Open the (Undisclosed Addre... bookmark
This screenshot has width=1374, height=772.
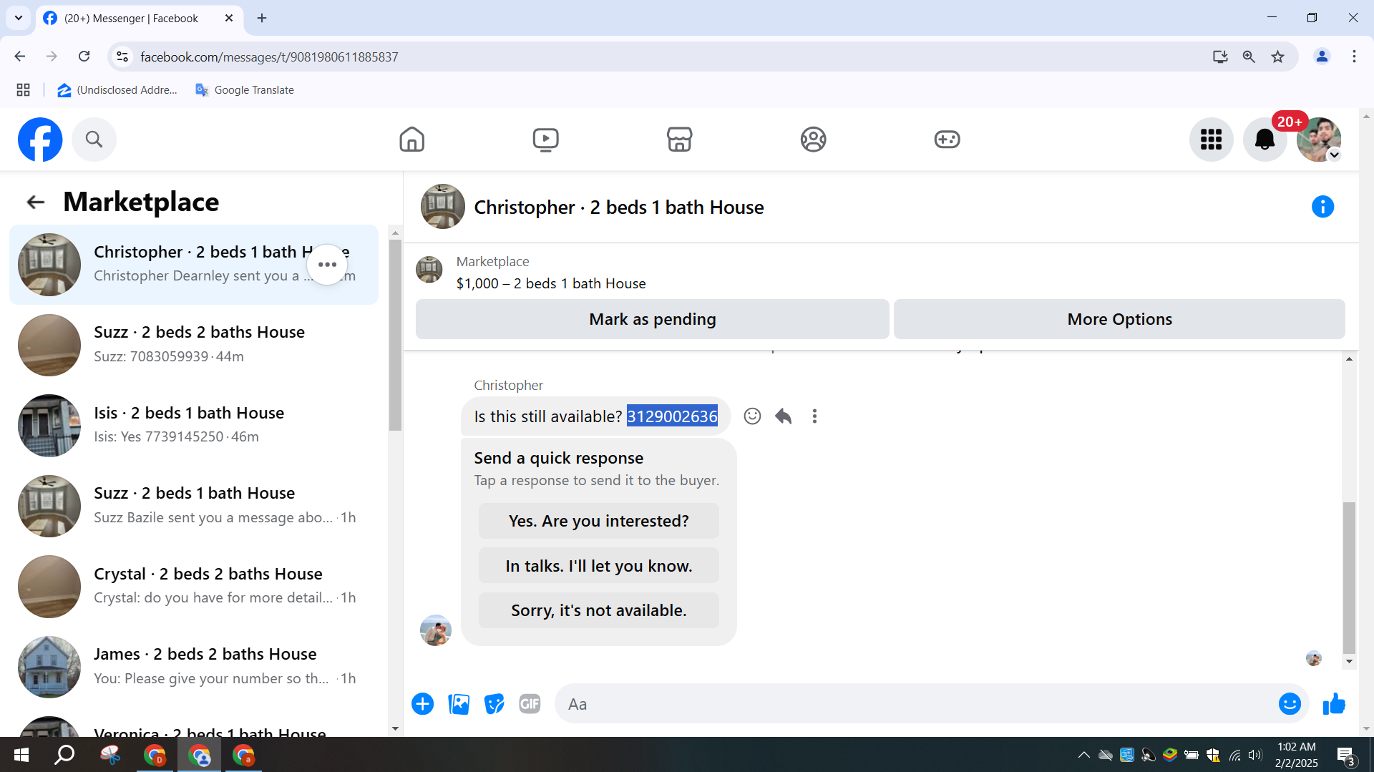[117, 90]
